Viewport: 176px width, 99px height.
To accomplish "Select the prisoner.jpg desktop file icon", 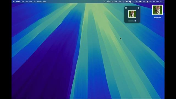I will tap(157, 10).
